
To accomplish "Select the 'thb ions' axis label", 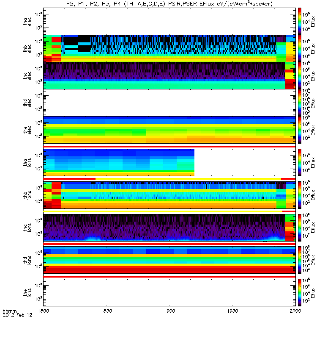I will (27, 195).
